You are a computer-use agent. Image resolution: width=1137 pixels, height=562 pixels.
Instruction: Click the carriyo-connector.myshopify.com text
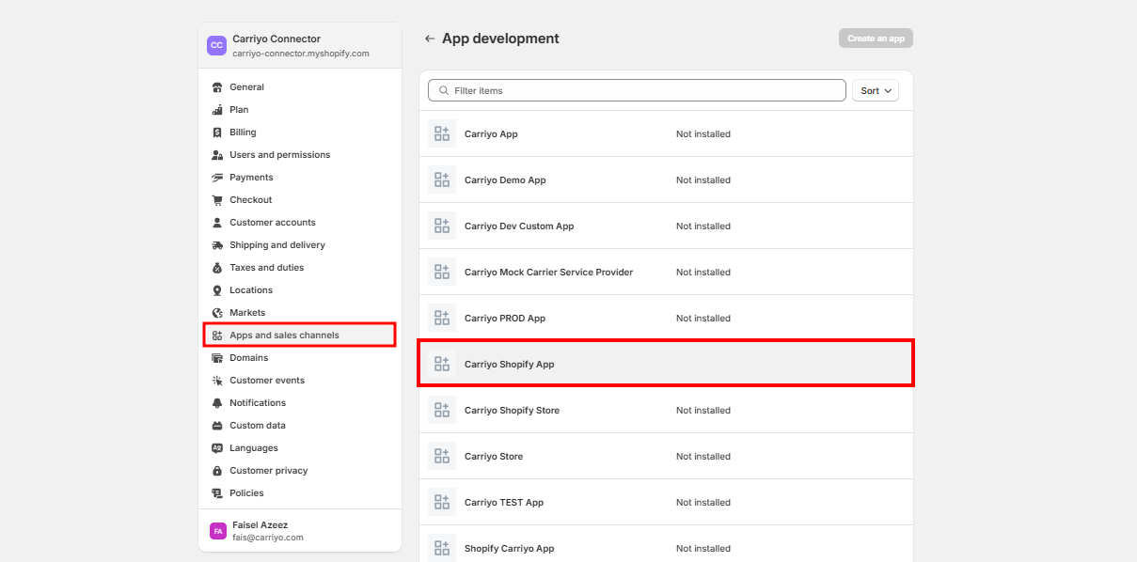[301, 54]
